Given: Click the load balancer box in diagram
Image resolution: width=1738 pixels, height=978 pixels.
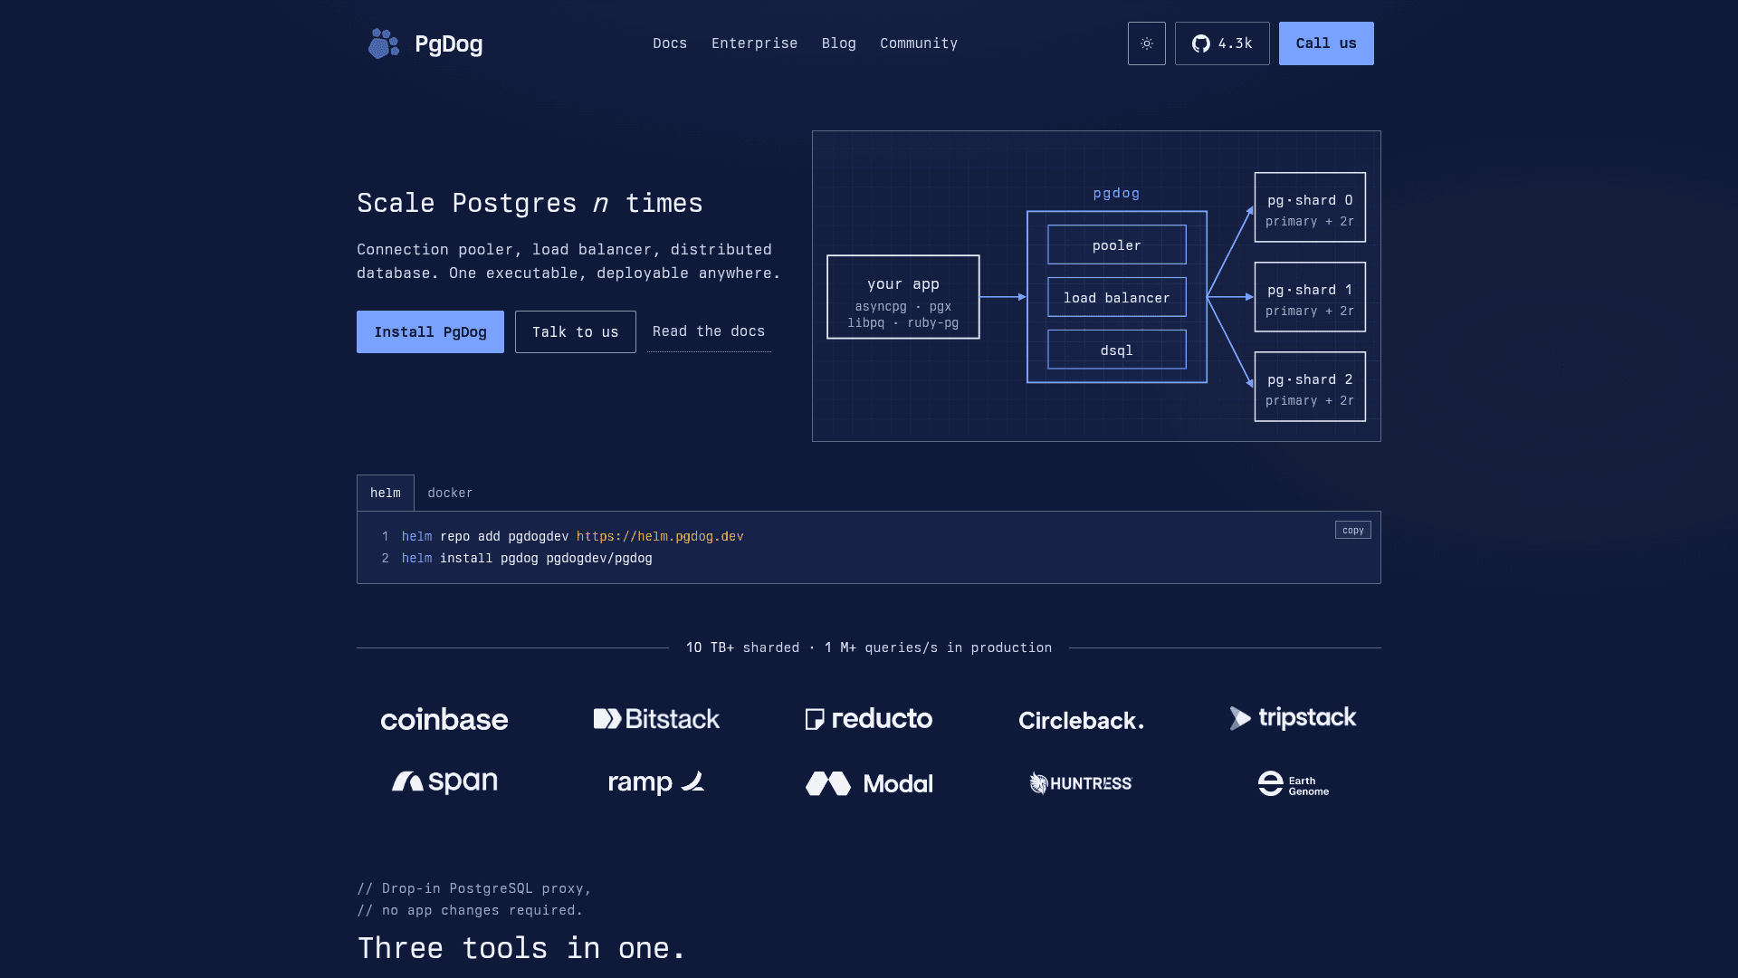Looking at the screenshot, I should tap(1116, 297).
